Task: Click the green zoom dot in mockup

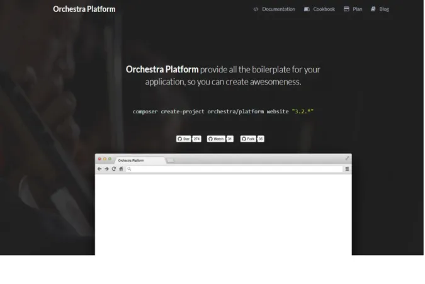Action: 110,159
